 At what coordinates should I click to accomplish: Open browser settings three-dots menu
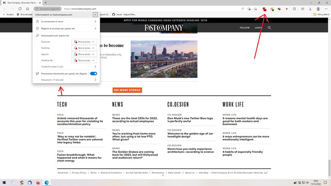tap(326, 9)
